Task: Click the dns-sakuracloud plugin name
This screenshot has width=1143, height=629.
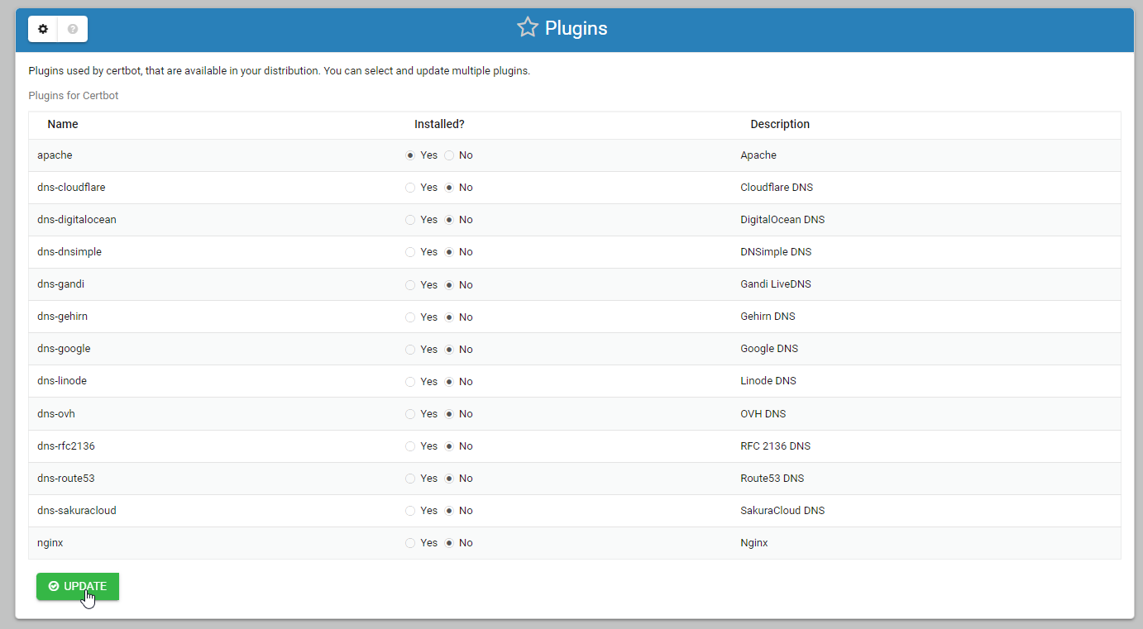Action: [x=77, y=511]
